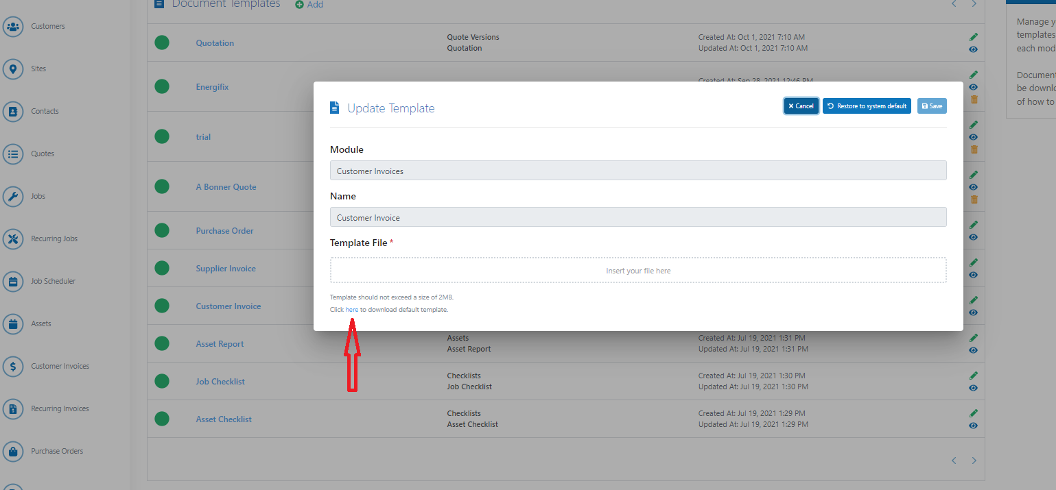The image size is (1056, 490).
Task: Select Job Scheduler in the sidebar menu
Action: point(54,282)
